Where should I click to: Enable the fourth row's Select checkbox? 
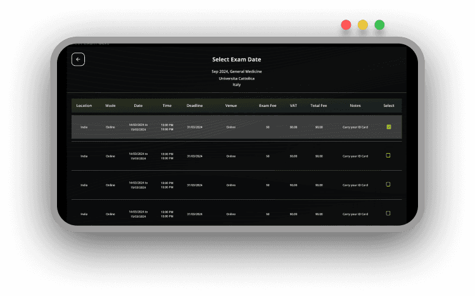click(388, 213)
